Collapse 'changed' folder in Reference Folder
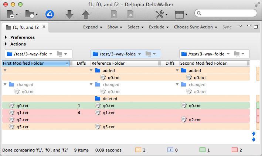Viewport: 262px width, 156px height. [91, 84]
